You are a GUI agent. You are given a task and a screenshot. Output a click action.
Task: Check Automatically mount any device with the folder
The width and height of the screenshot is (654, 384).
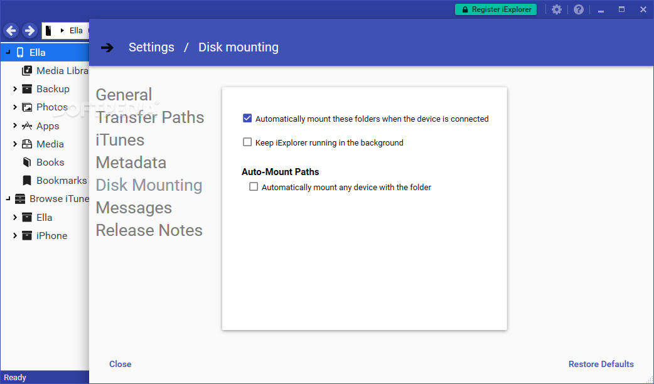pos(254,187)
